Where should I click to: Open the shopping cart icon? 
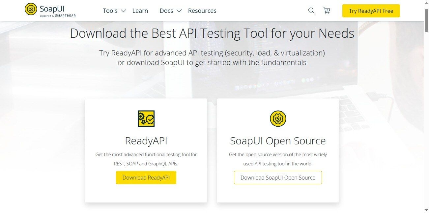coord(327,11)
